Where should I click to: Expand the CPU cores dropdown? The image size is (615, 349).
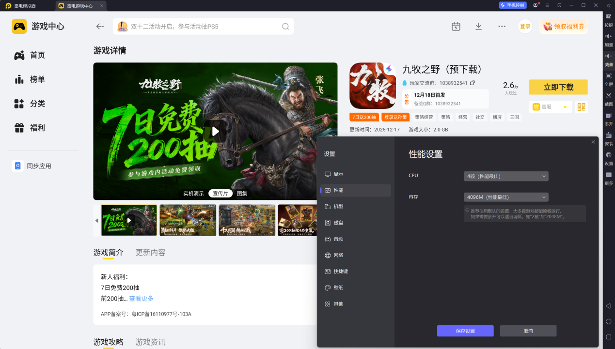click(x=505, y=176)
